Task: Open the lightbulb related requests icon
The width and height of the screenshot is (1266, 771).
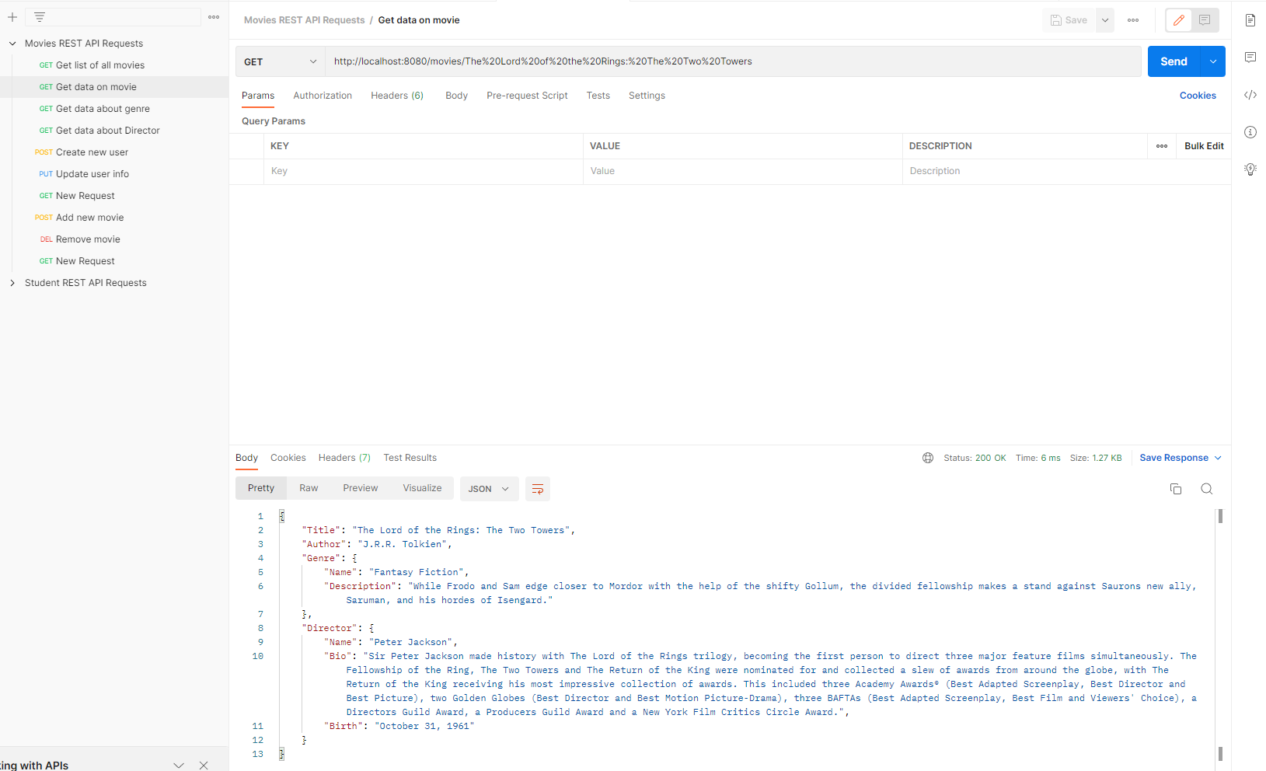Action: point(1250,169)
